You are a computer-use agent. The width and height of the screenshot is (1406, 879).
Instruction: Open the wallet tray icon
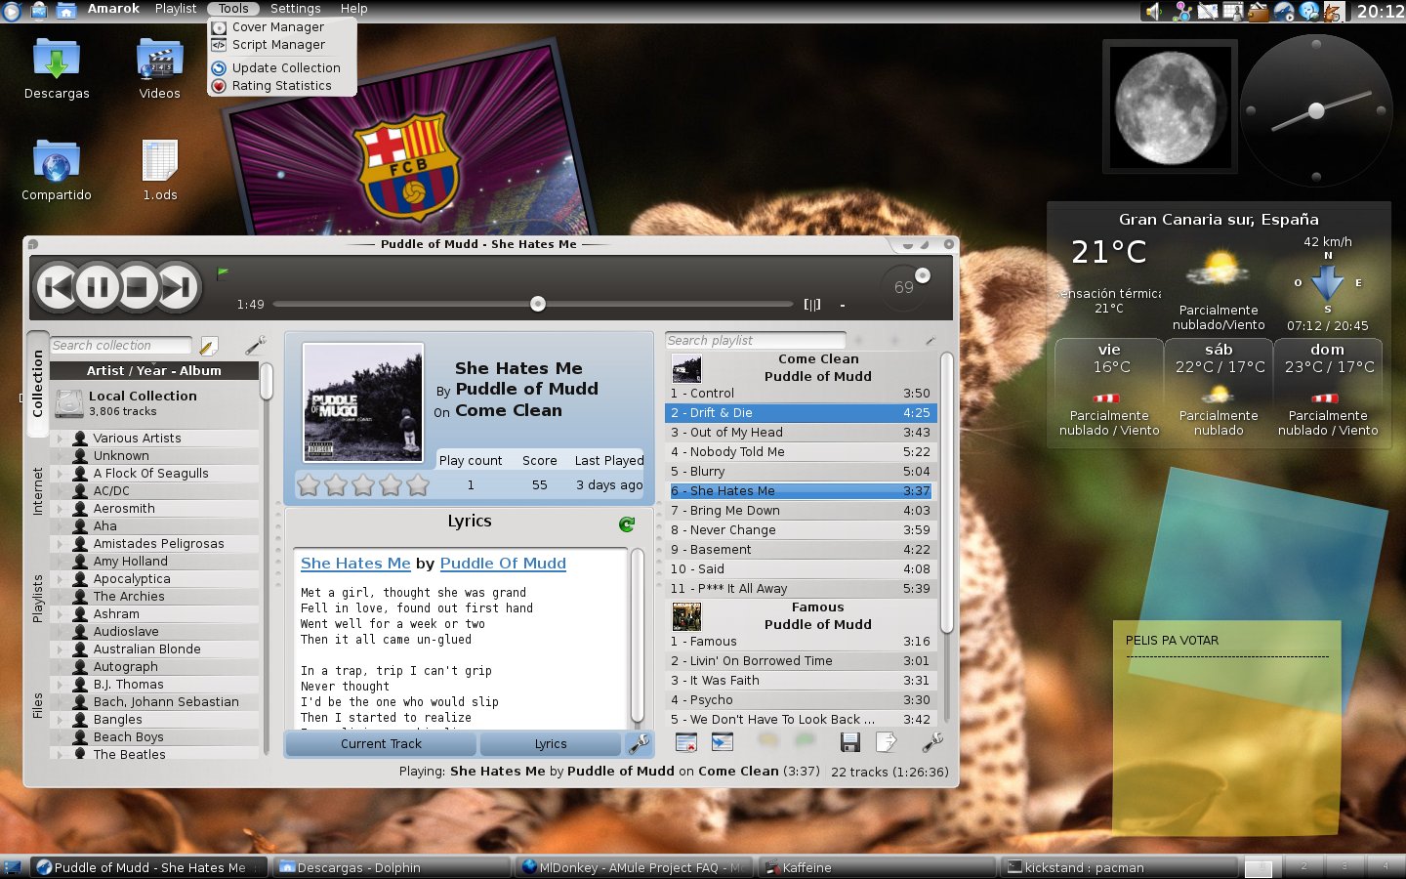pyautogui.click(x=1259, y=11)
